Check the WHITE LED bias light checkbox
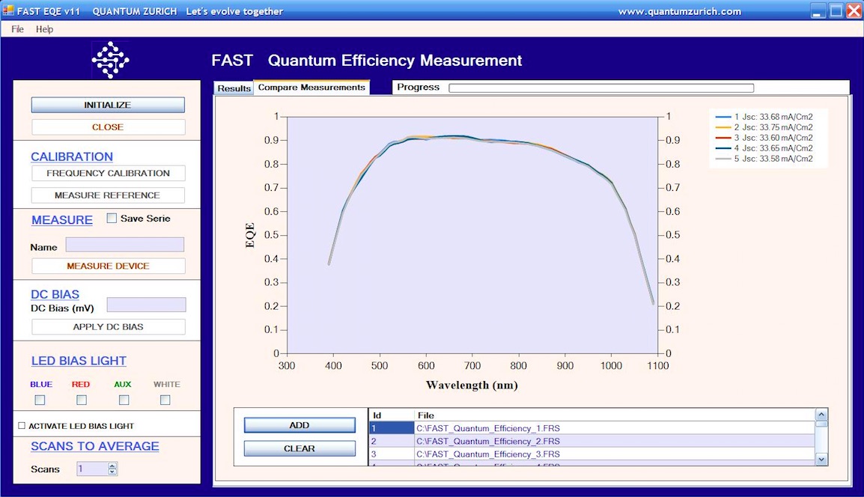Image resolution: width=864 pixels, height=497 pixels. click(166, 400)
